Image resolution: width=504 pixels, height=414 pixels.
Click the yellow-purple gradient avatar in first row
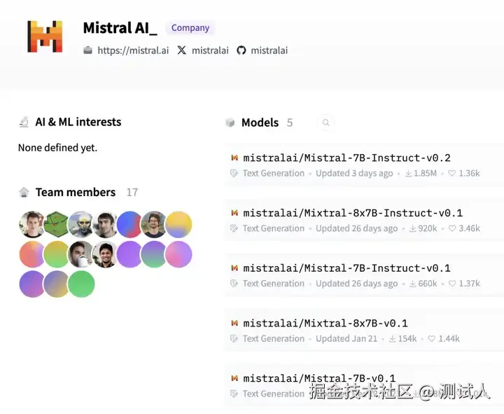tap(178, 224)
